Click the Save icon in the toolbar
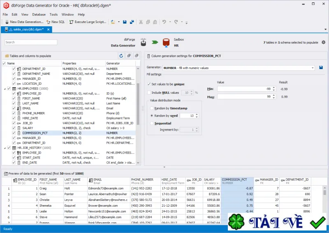 [x=125, y=22]
